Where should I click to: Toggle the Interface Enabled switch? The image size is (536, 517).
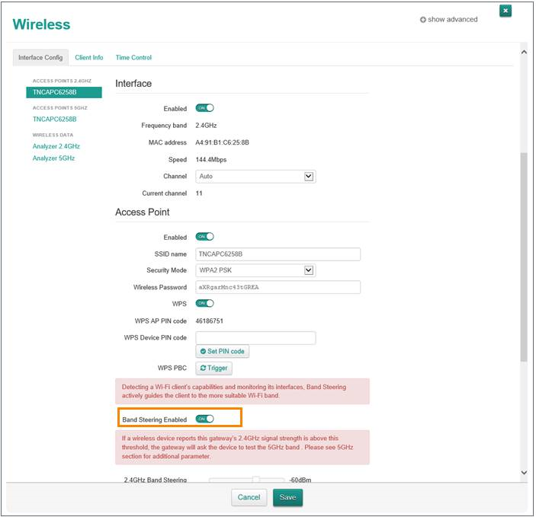(204, 108)
